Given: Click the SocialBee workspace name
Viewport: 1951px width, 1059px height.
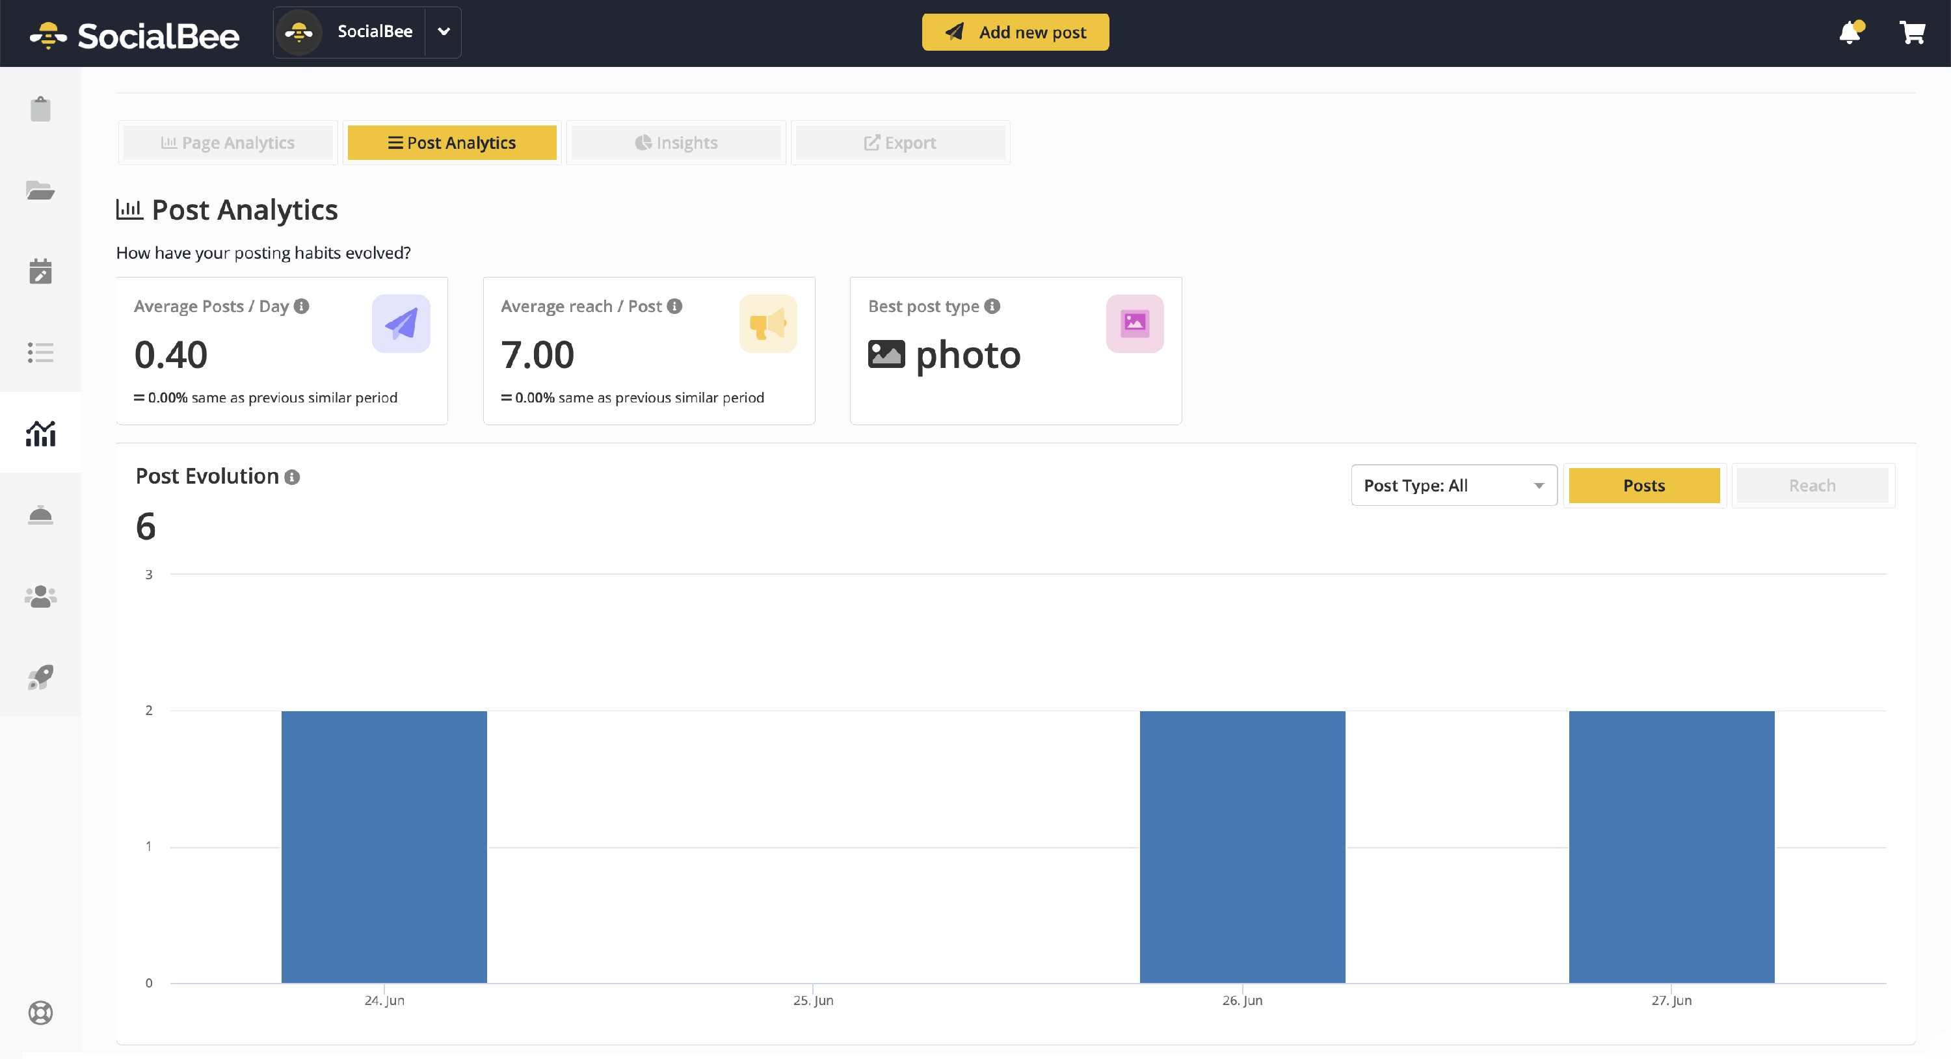Looking at the screenshot, I should [x=375, y=31].
